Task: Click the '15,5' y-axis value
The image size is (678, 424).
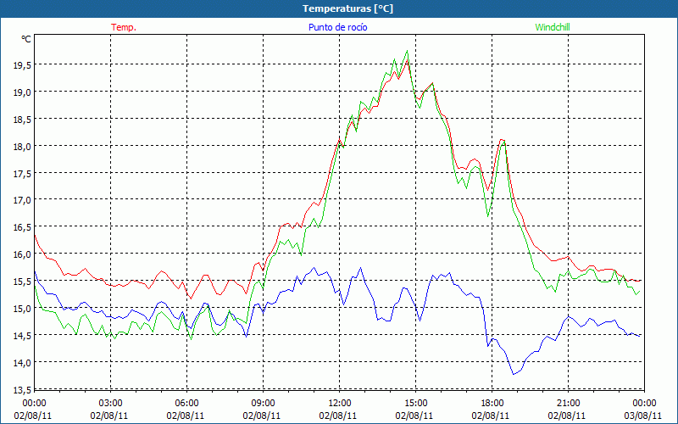Action: coord(22,282)
